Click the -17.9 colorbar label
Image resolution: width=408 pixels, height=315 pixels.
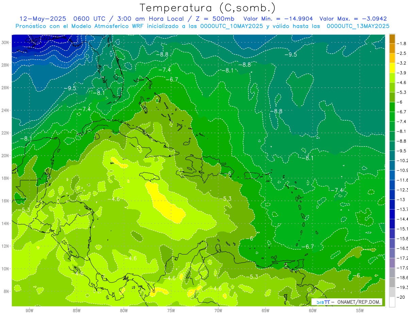(403, 268)
